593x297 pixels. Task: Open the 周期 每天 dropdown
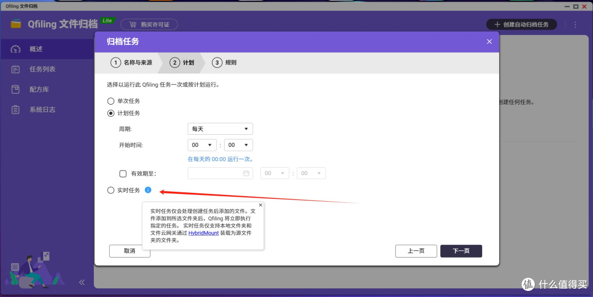pyautogui.click(x=220, y=129)
